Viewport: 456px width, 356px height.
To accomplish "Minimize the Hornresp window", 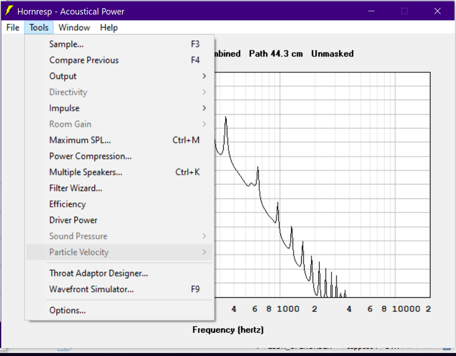I will pos(371,11).
